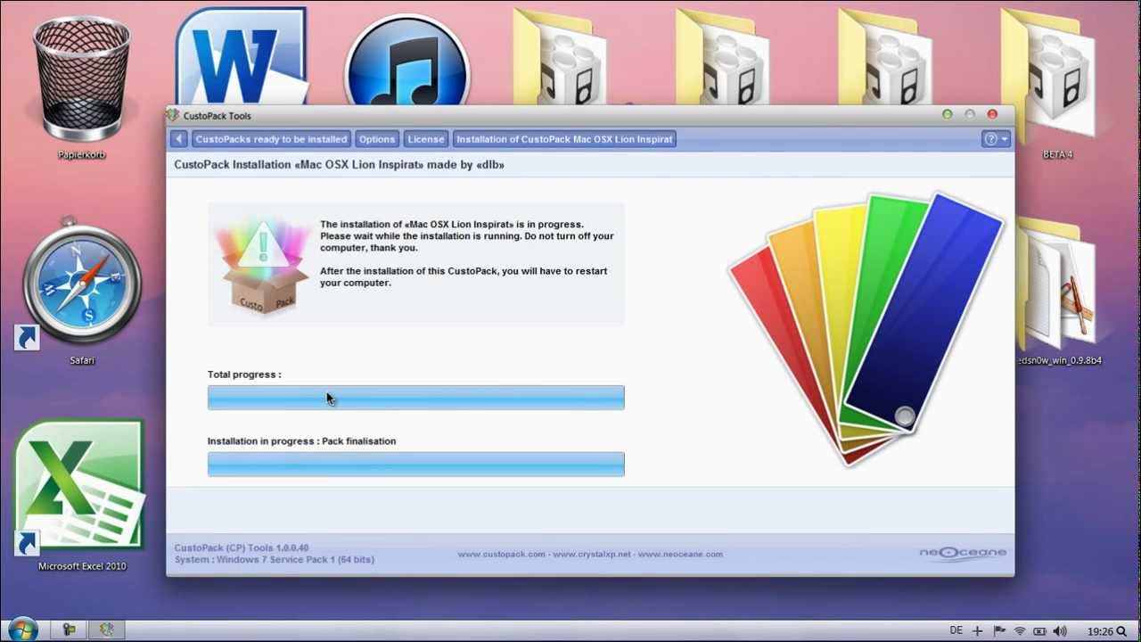The image size is (1141, 642).
Task: Open the Safari desktop shortcut
Action: pyautogui.click(x=82, y=292)
